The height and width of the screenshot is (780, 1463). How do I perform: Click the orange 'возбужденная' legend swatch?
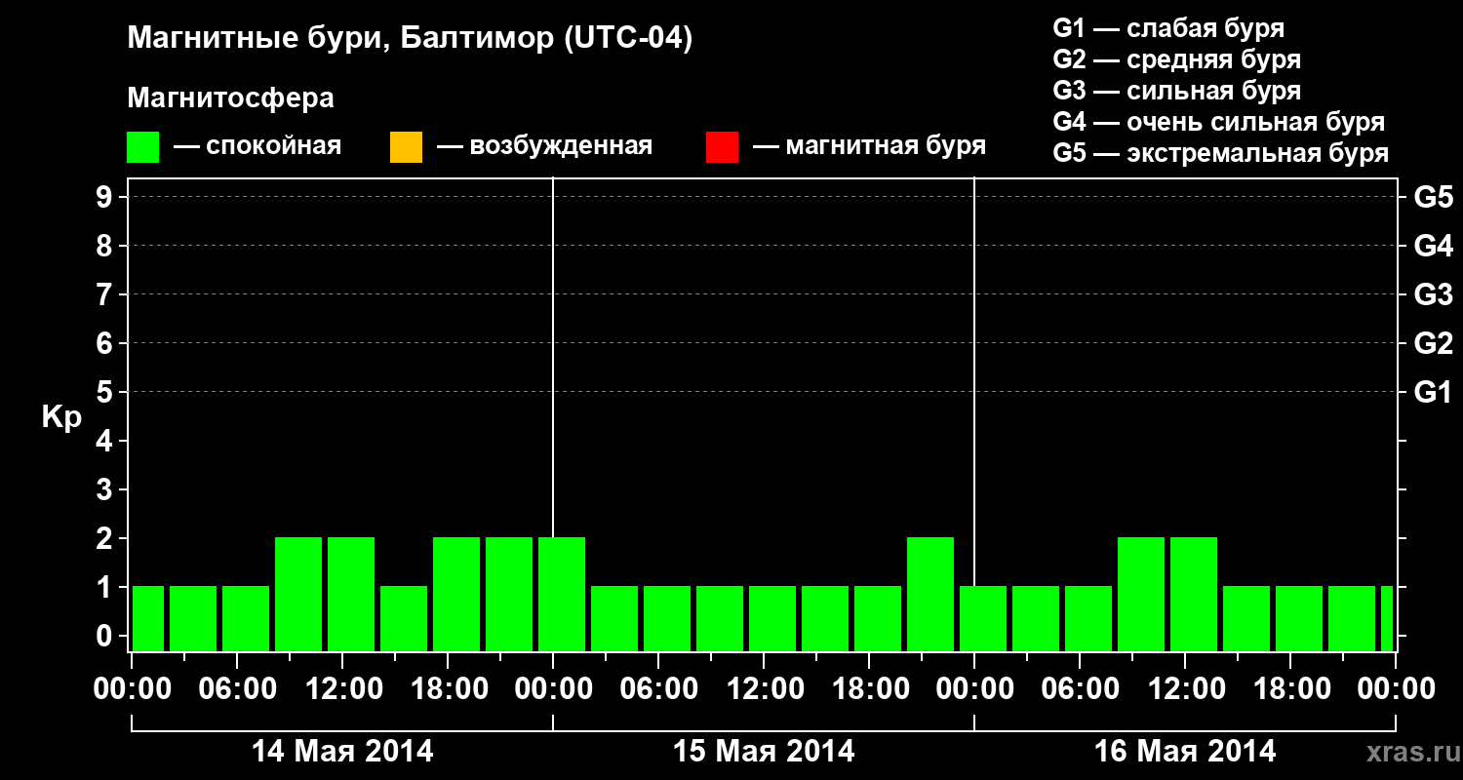(406, 147)
